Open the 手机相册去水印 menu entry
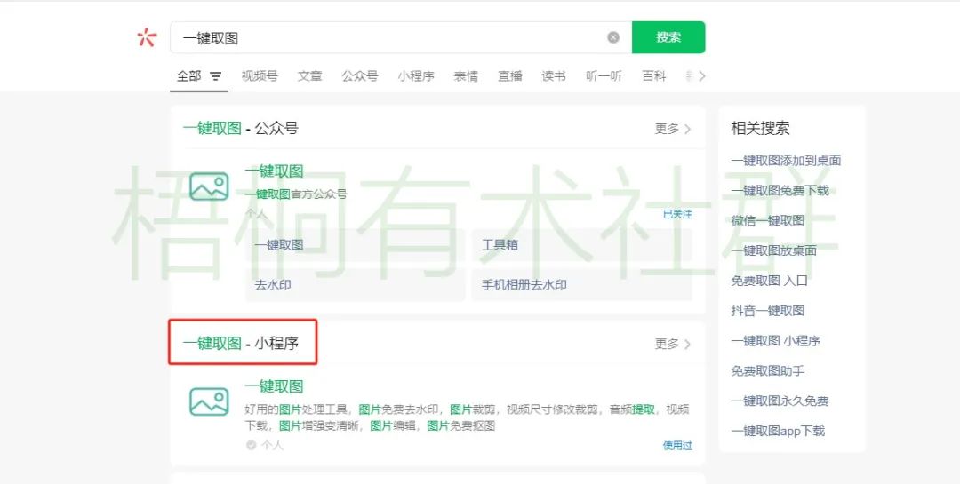 click(581, 285)
